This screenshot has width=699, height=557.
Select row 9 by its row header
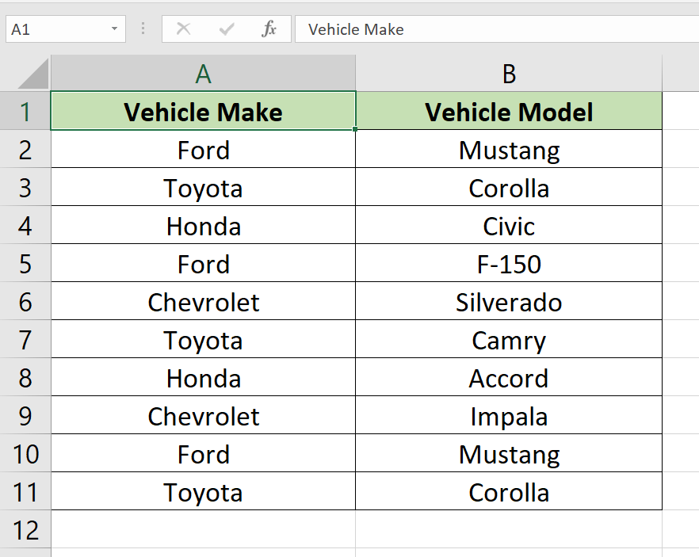[x=25, y=415]
